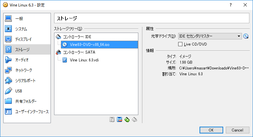Image resolution: width=253 pixels, height=137 pixels.
Task: Click the display screen icon beside ディスプレイ
Action: click(8, 39)
